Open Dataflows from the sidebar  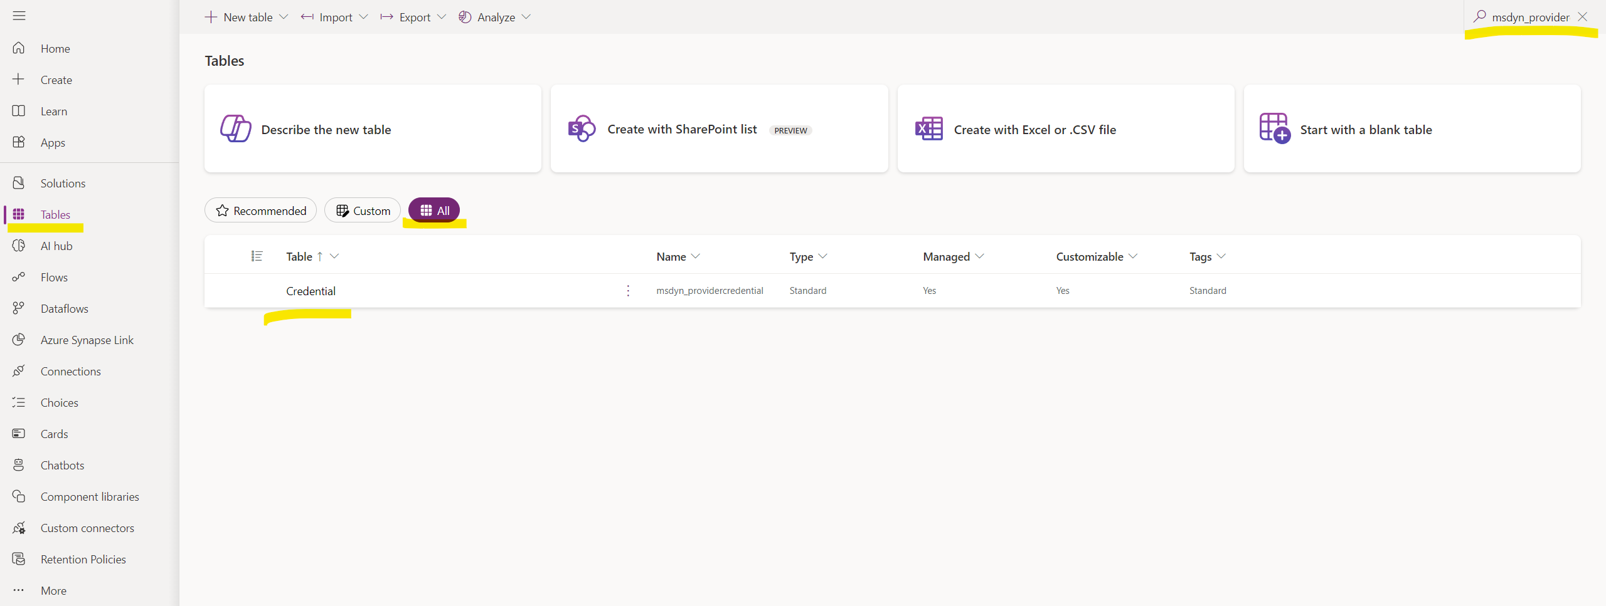[x=63, y=308]
